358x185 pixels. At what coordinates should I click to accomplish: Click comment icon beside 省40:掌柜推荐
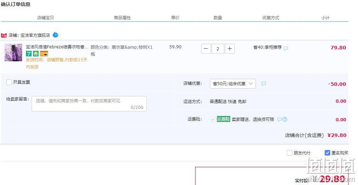click(x=286, y=48)
